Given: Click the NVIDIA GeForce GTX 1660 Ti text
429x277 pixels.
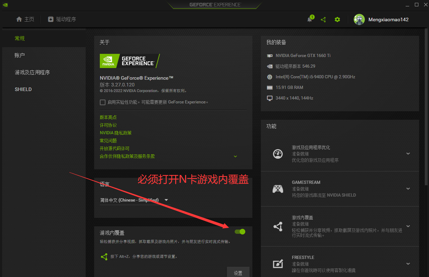Looking at the screenshot, I should 303,56.
